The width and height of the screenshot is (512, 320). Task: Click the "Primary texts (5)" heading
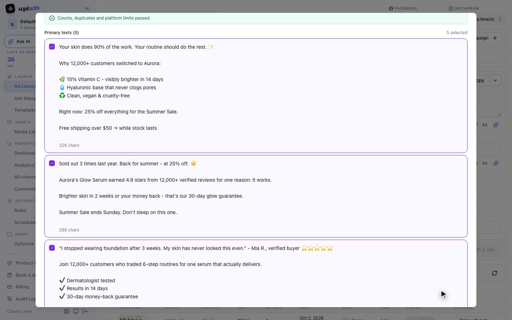tap(62, 33)
